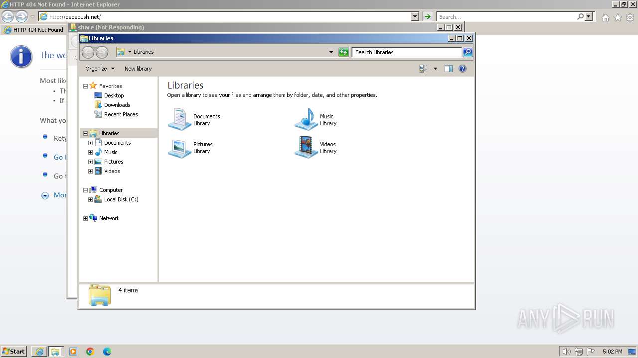Open the IE Favorites star icon
Image resolution: width=638 pixels, height=358 pixels.
coord(618,17)
